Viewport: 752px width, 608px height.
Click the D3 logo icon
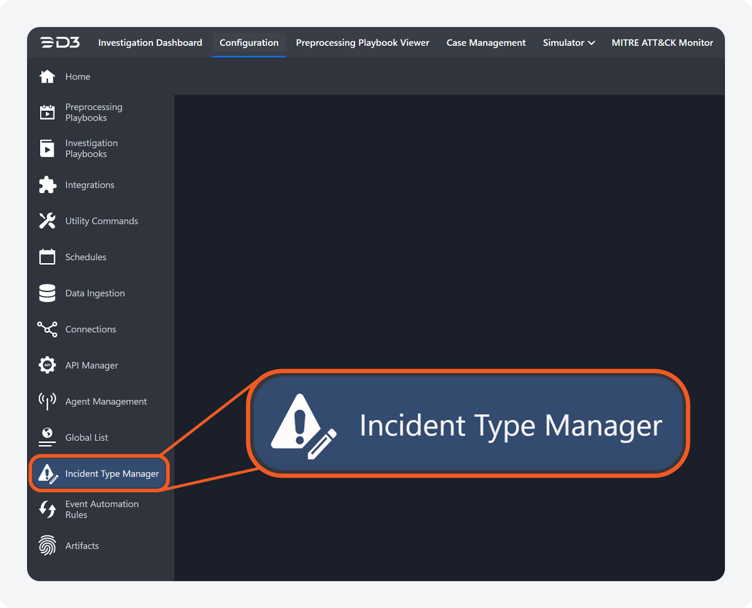(x=60, y=42)
